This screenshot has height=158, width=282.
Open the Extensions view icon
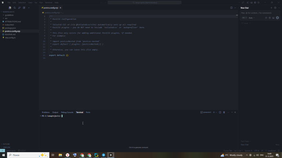[x=24, y=8]
